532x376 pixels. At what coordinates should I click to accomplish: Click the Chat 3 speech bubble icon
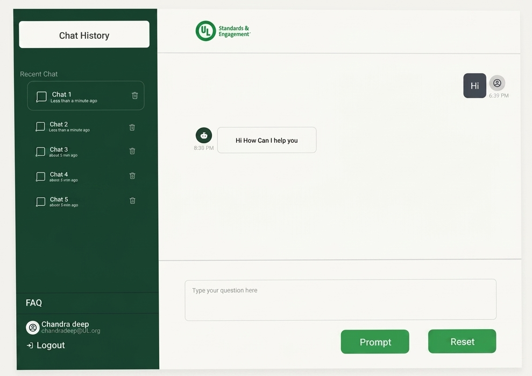tap(40, 151)
